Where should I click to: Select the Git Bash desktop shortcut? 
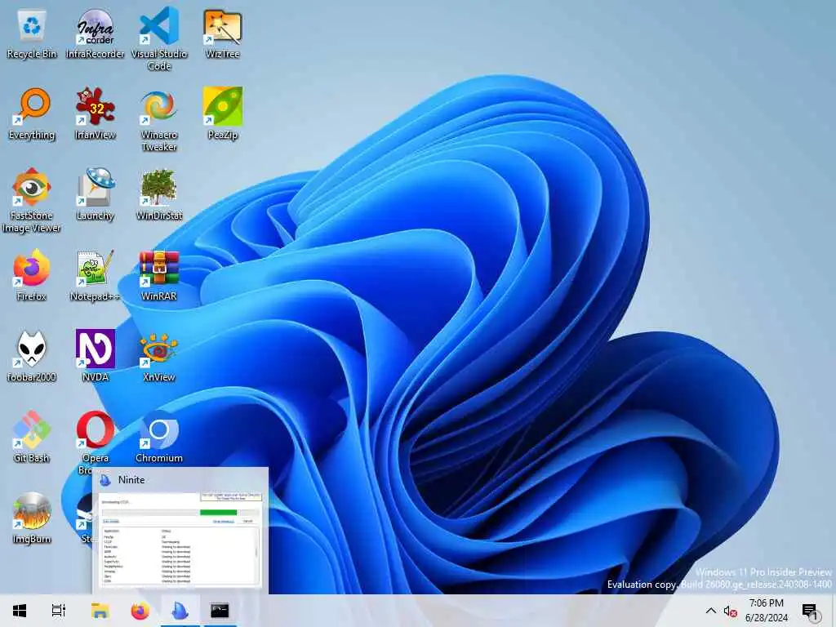click(32, 438)
